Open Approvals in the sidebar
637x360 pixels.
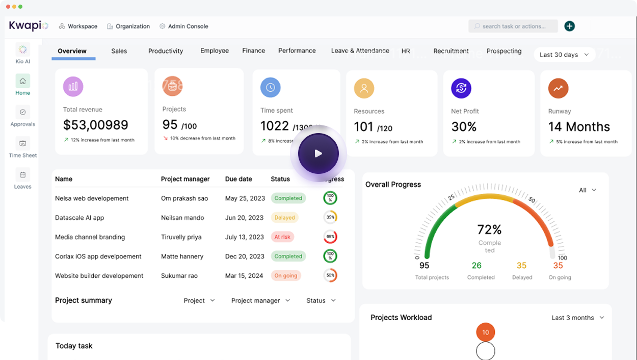tap(22, 116)
